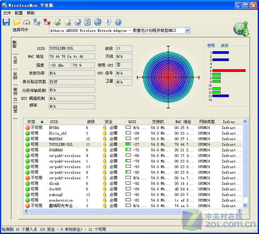
Task: Sort the list by the MAC 地址 column header
Action: (185, 122)
